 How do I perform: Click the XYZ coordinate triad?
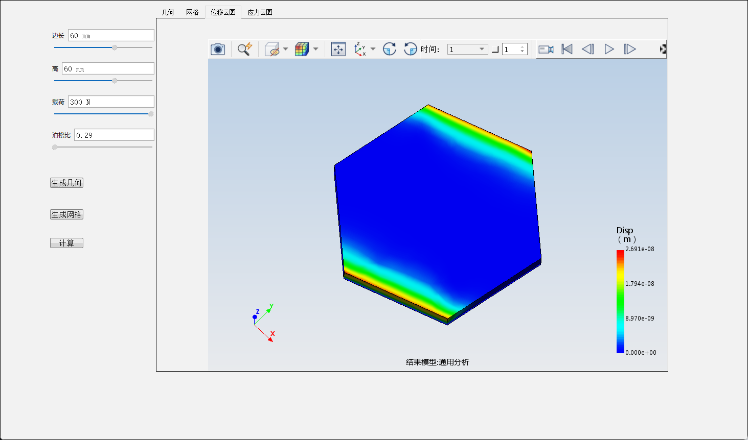[265, 323]
